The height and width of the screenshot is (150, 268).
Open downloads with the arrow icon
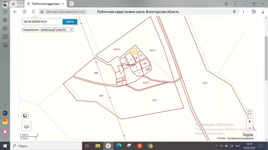pos(263,12)
